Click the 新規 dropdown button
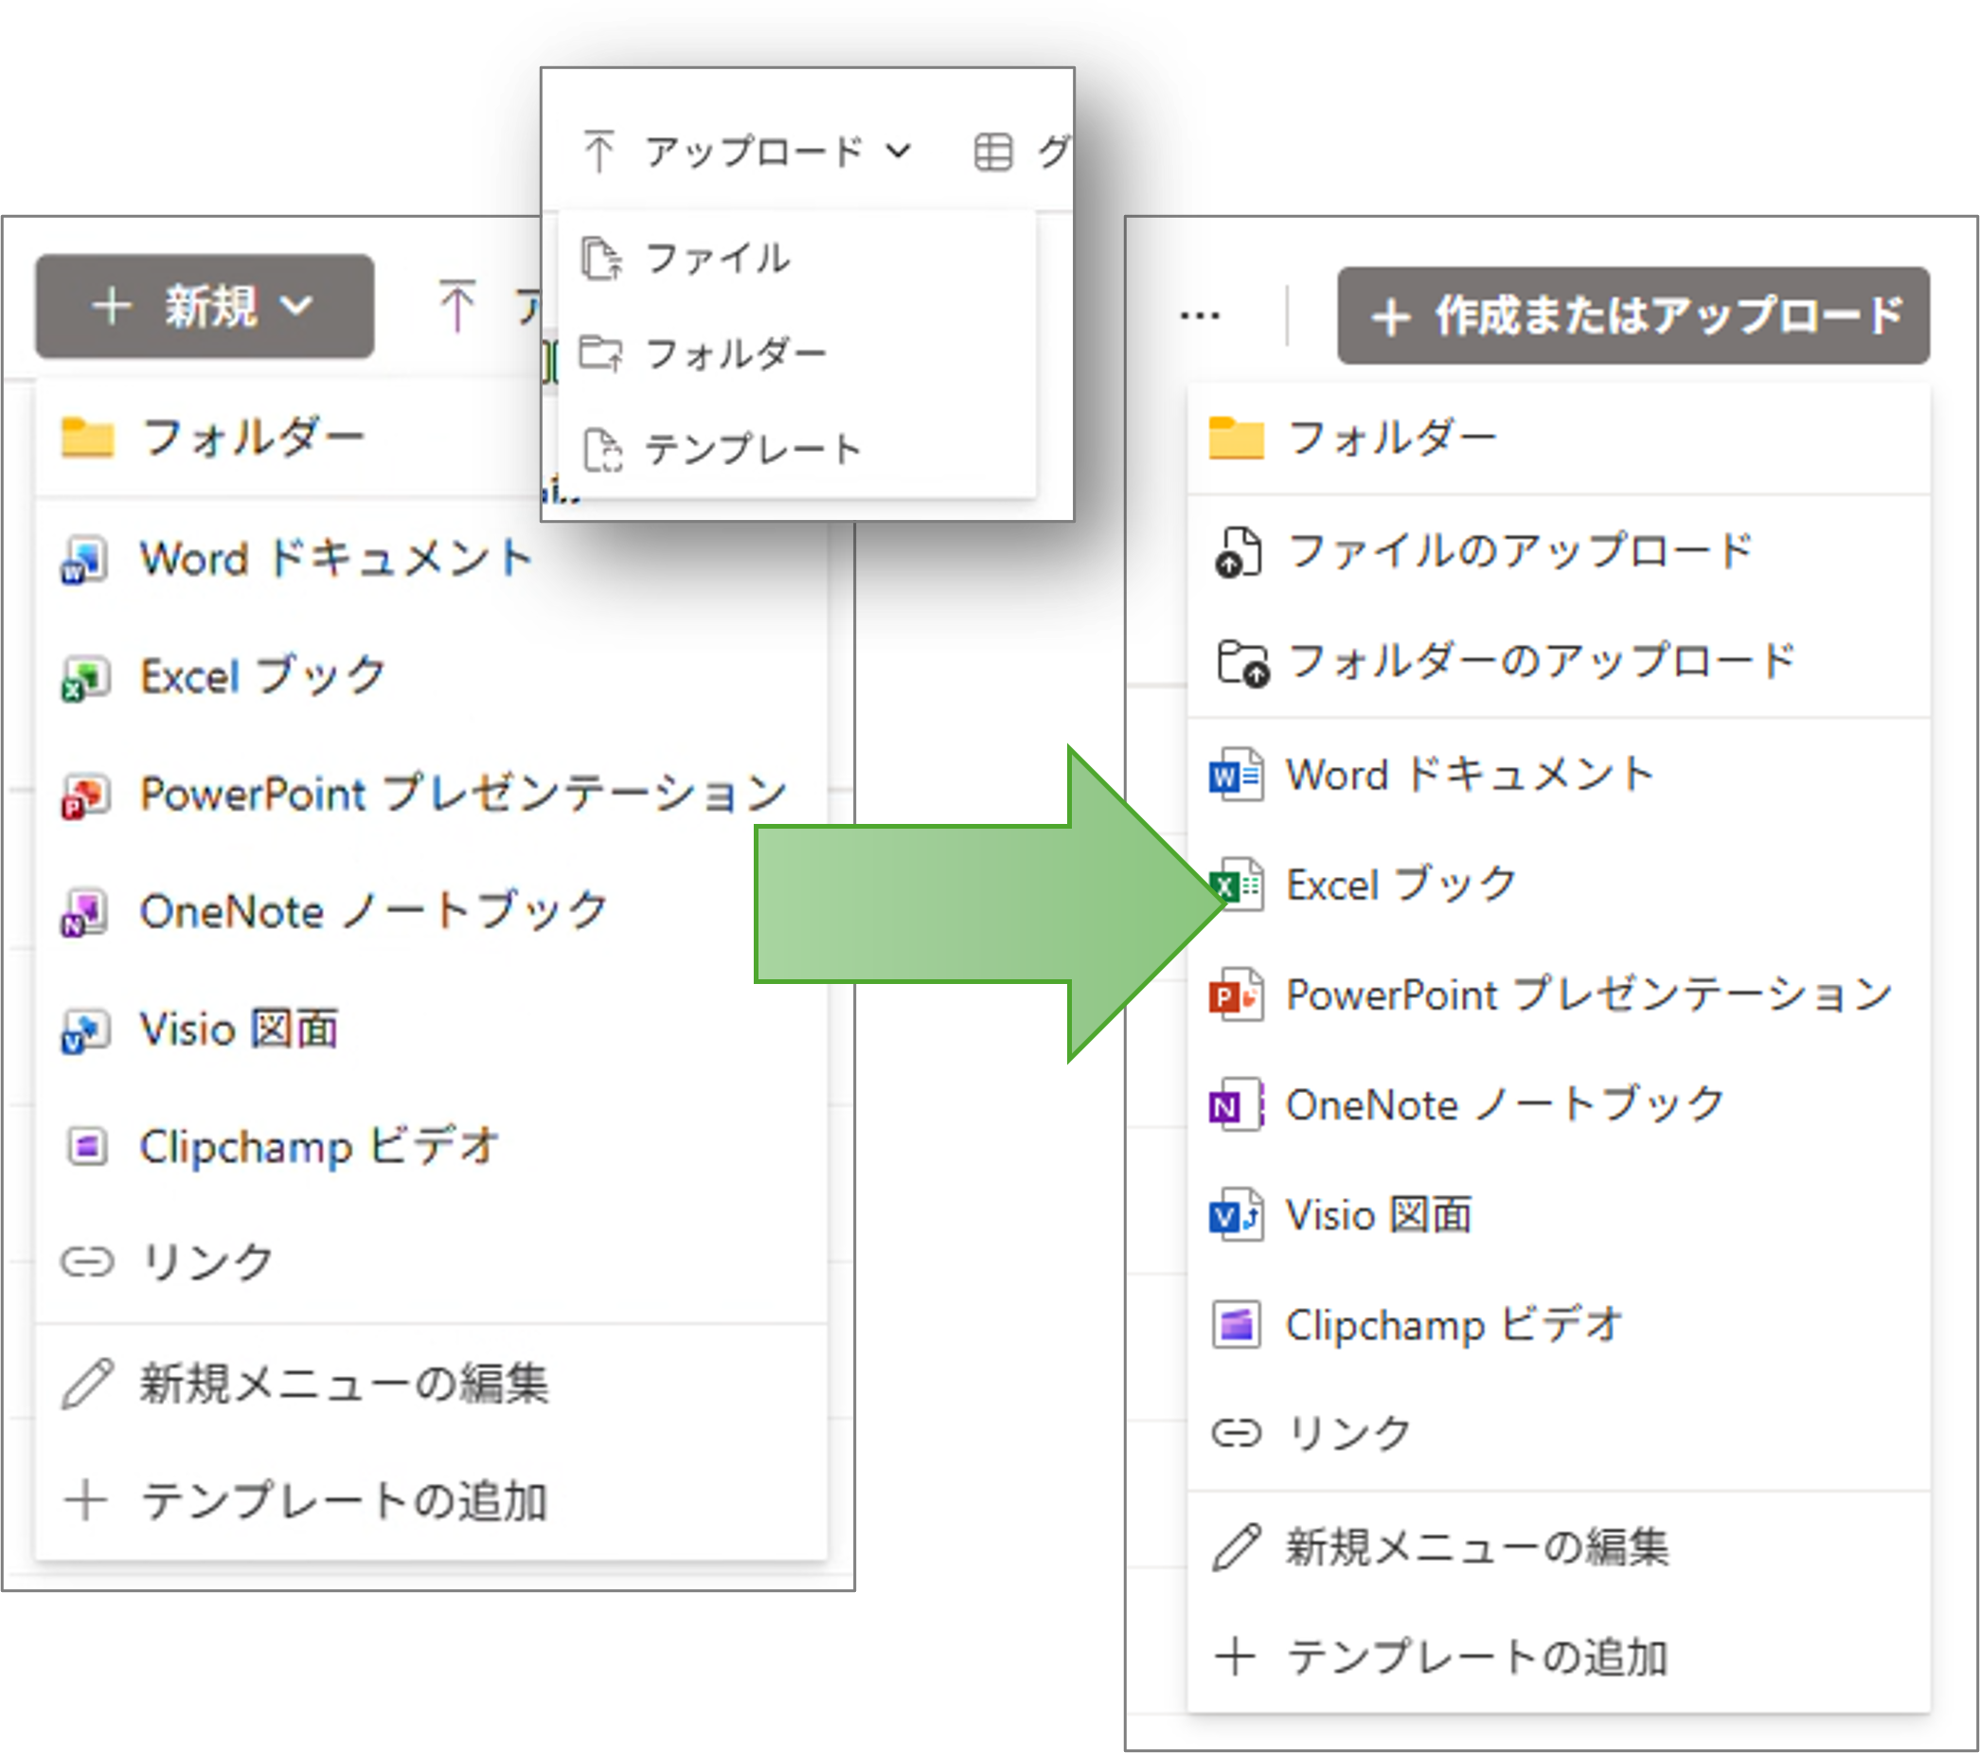The height and width of the screenshot is (1753, 1980). 205,307
